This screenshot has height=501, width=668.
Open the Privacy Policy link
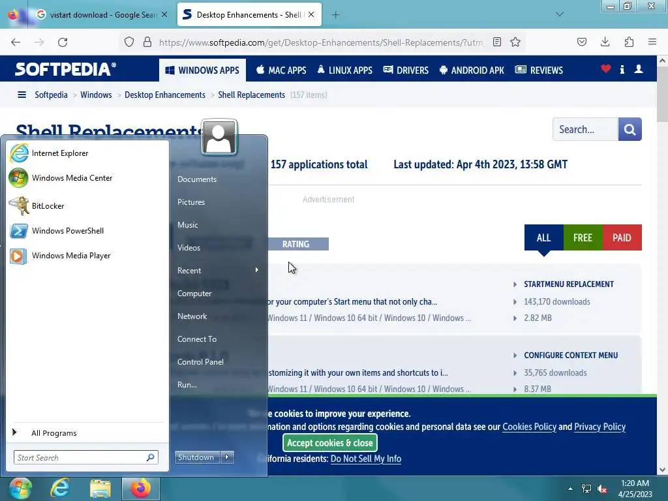click(600, 427)
